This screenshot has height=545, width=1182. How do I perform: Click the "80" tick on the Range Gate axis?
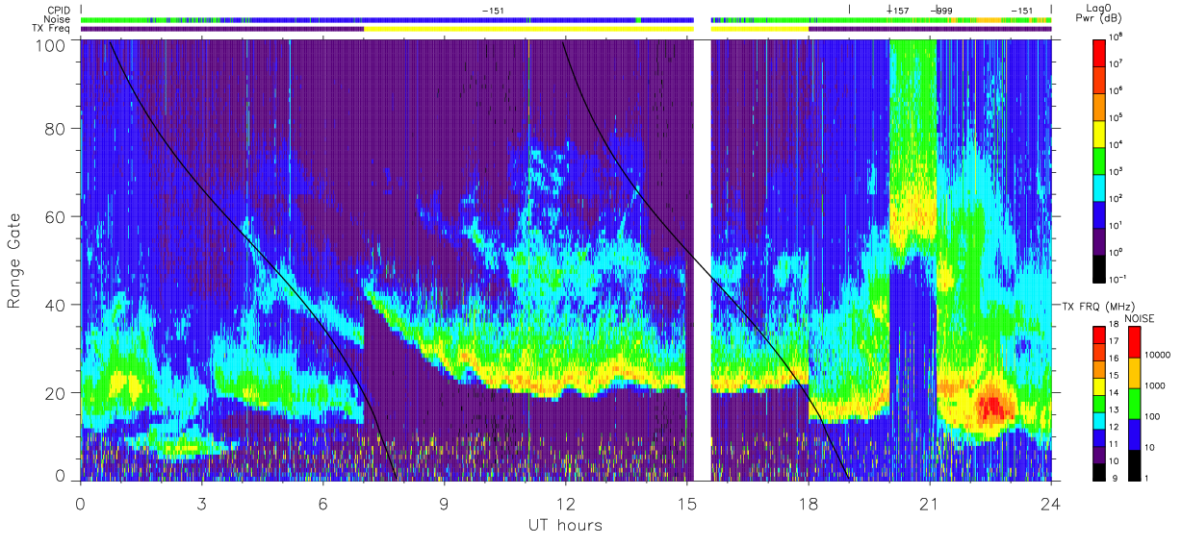[57, 129]
